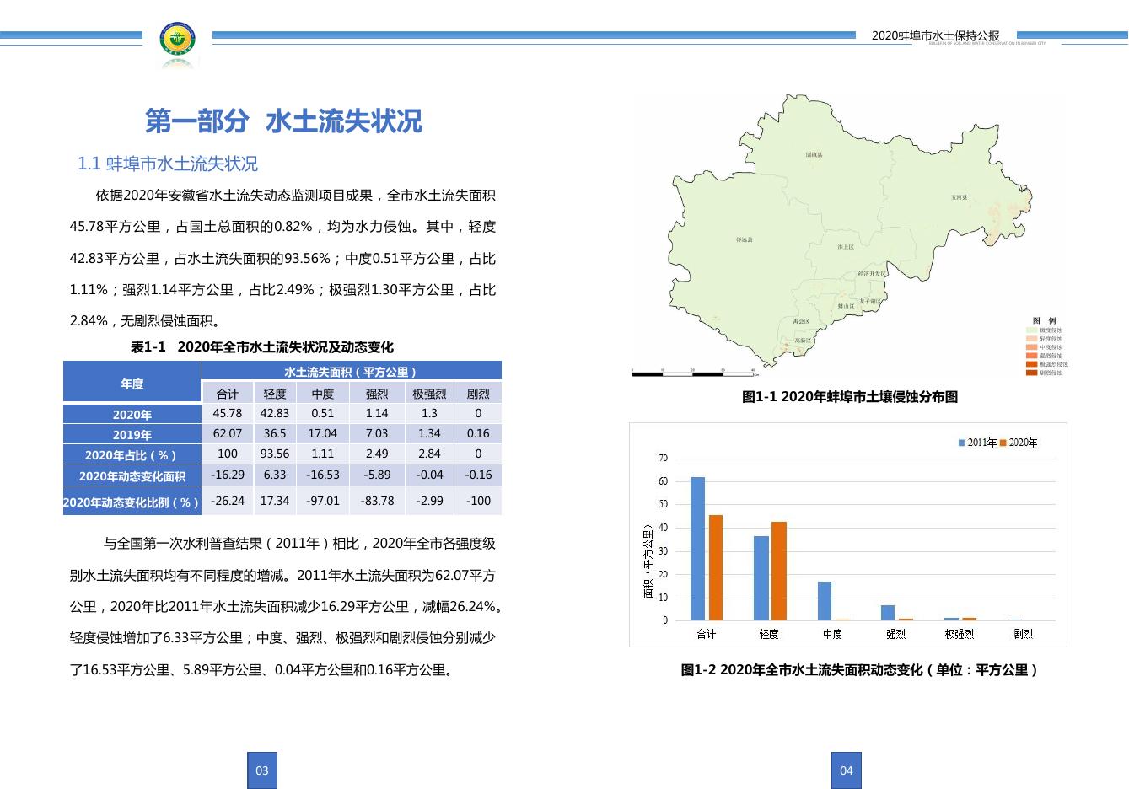Click the 2020年 row header in table
The height and width of the screenshot is (789, 1129).
point(132,415)
